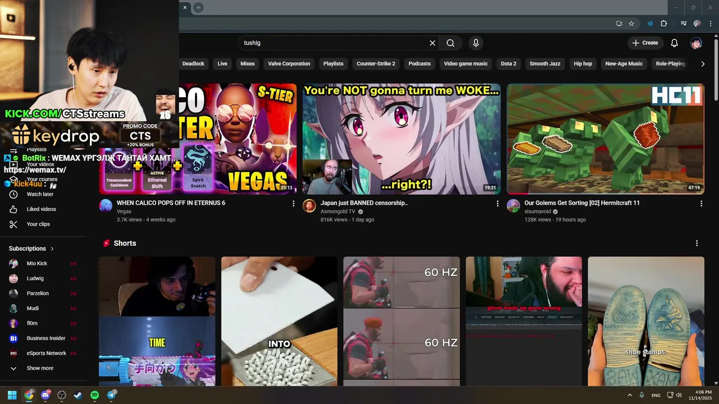This screenshot has height=404, width=719.
Task: Click the video title Our Golems Get Sorting
Action: [x=582, y=203]
